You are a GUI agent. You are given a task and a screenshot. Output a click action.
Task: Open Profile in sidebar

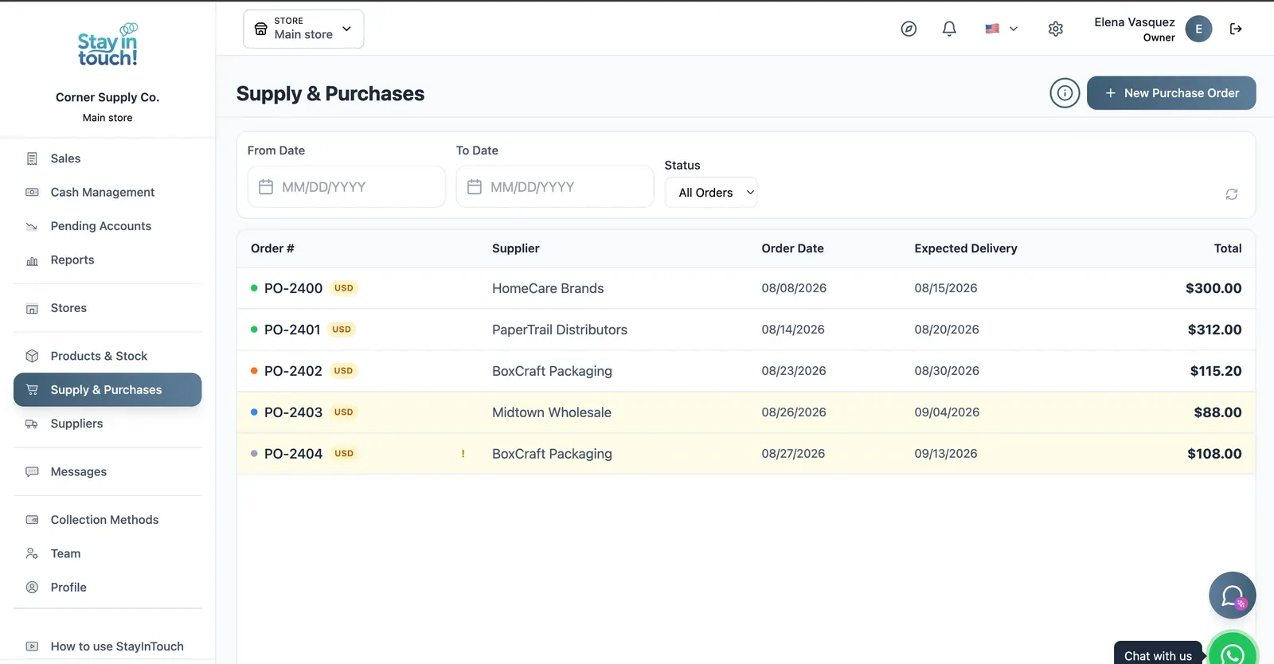click(x=107, y=588)
